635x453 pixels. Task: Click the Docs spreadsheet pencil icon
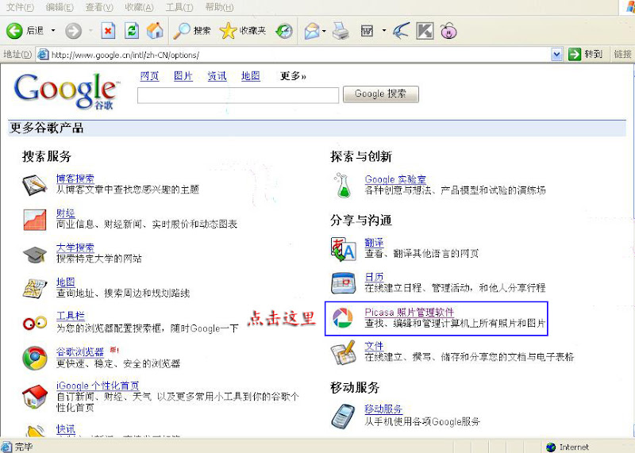(344, 352)
